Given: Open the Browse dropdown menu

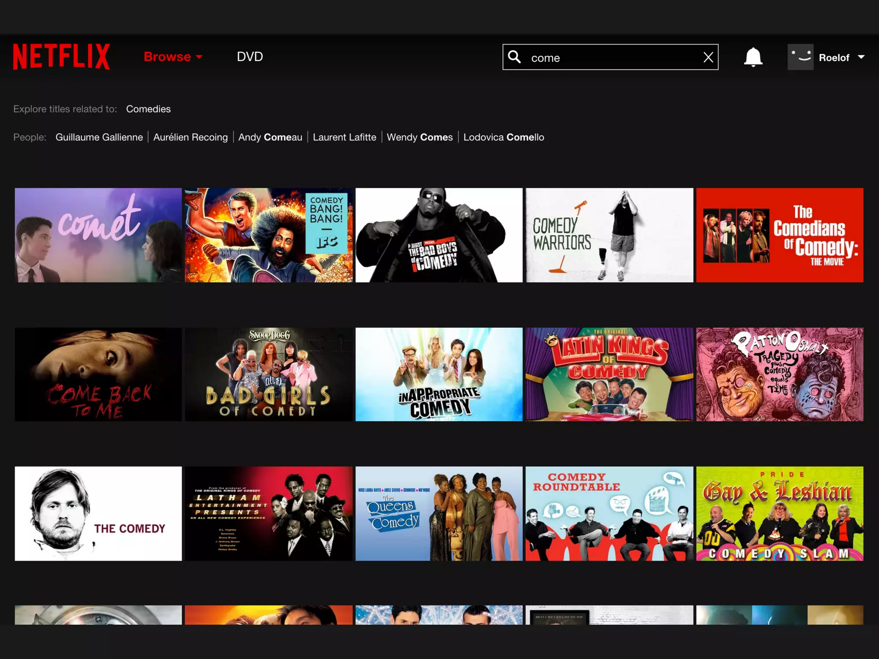Looking at the screenshot, I should tap(173, 57).
